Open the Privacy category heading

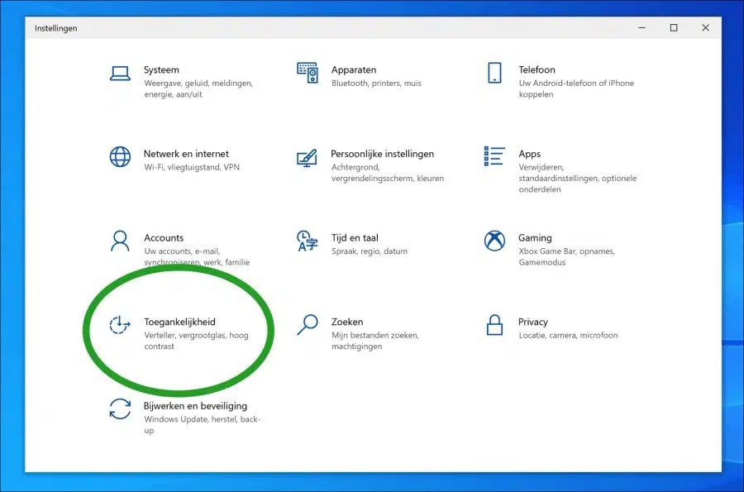pos(533,322)
